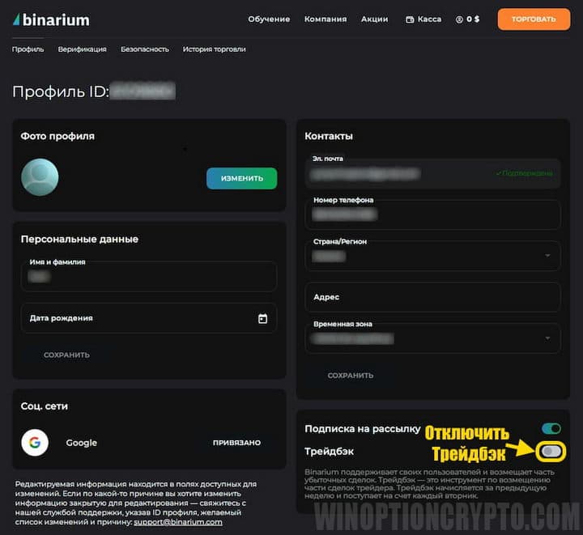The width and height of the screenshot is (583, 535).
Task: Click the ИЗМЕНИТЬ photo button
Action: (241, 178)
